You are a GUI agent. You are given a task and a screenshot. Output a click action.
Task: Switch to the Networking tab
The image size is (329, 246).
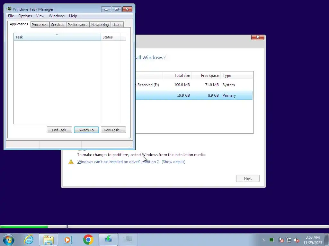tap(100, 25)
